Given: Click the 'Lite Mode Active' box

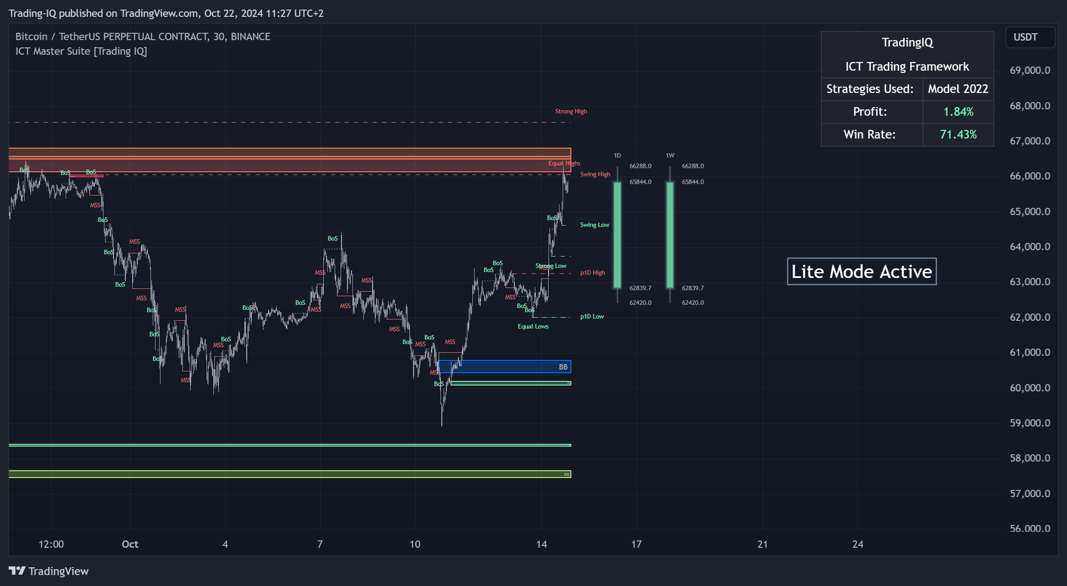Looking at the screenshot, I should pos(862,272).
